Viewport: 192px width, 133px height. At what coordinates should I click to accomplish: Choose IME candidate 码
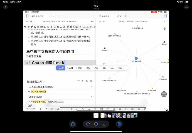pyautogui.click(x=119, y=68)
